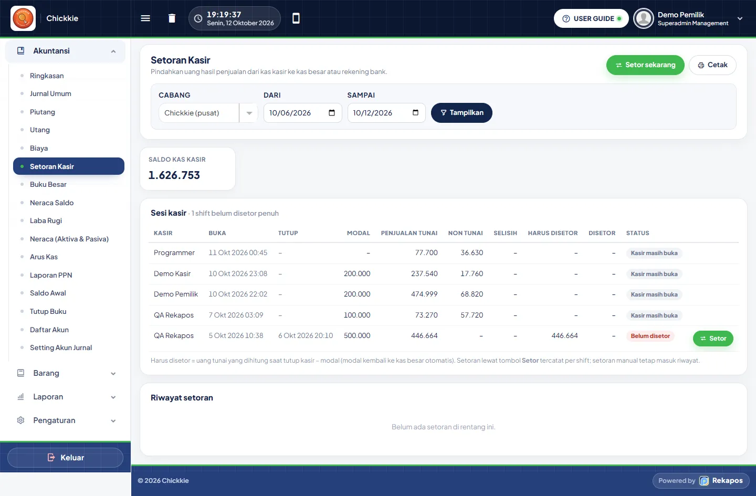Go to Setting Akun Jurnal
The width and height of the screenshot is (756, 496).
(x=61, y=347)
